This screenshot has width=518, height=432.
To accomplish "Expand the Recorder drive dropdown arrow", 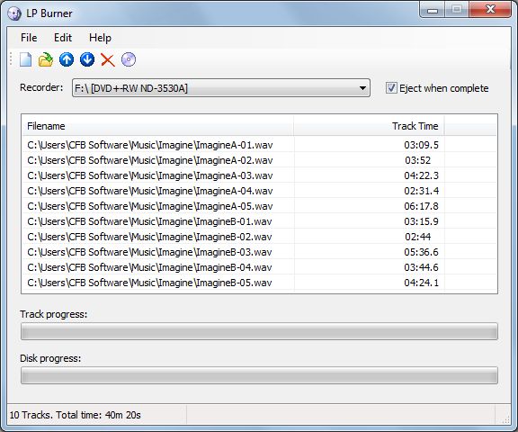I will click(x=362, y=88).
